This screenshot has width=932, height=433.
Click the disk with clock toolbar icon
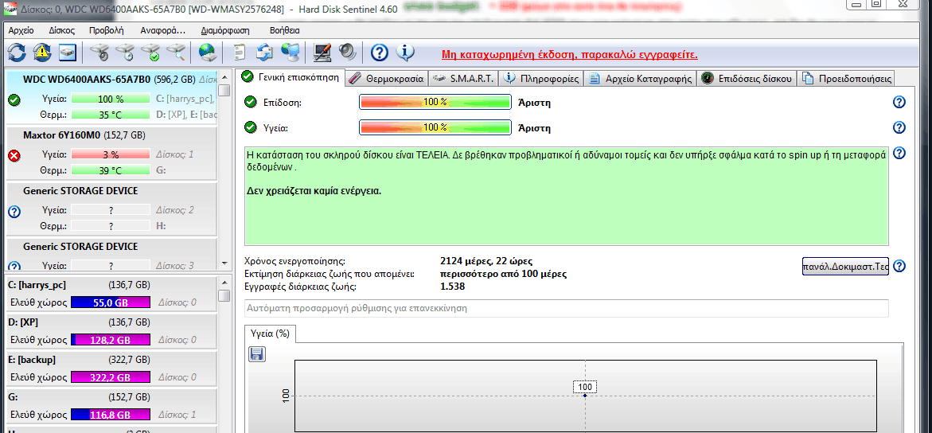pyautogui.click(x=126, y=53)
